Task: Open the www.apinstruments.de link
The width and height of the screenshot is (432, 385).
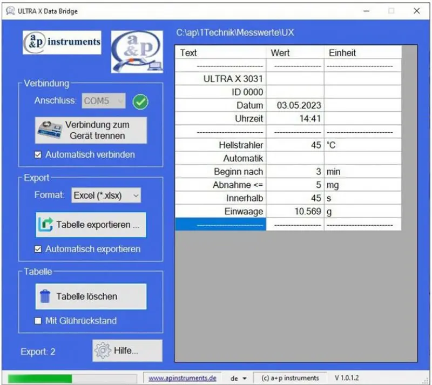Action: [x=183, y=379]
